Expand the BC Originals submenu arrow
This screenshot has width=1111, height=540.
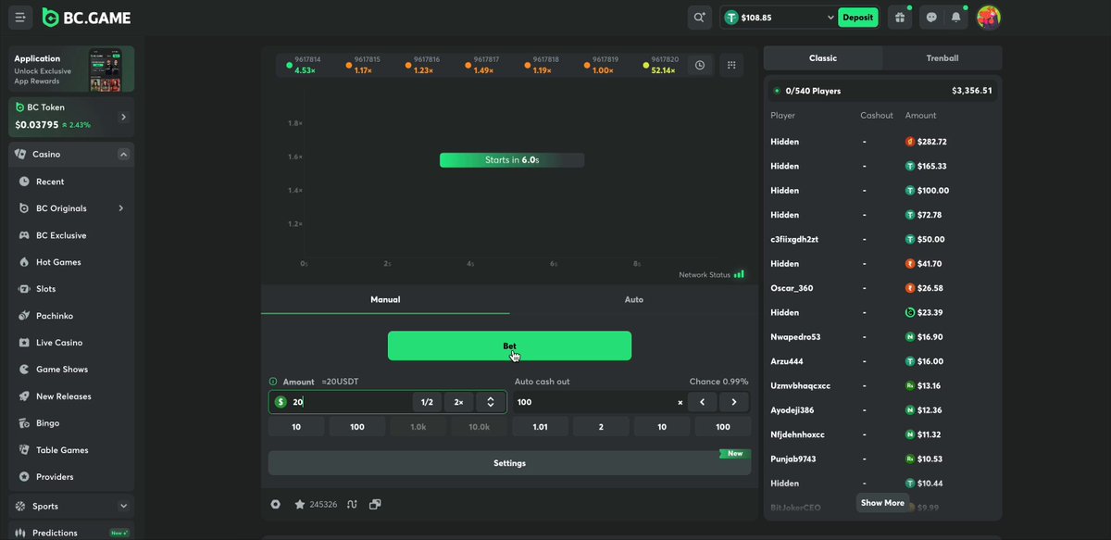point(121,208)
